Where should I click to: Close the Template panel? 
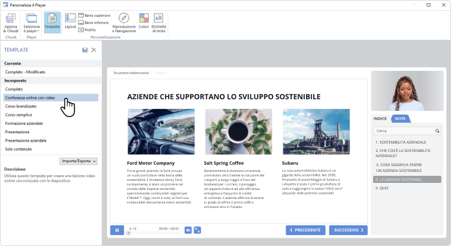point(94,50)
